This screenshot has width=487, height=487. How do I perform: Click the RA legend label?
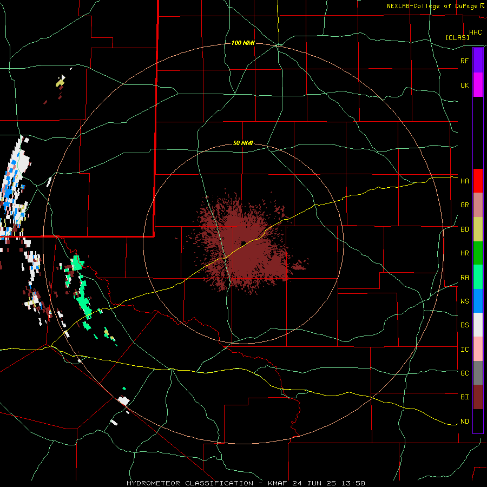point(465,278)
